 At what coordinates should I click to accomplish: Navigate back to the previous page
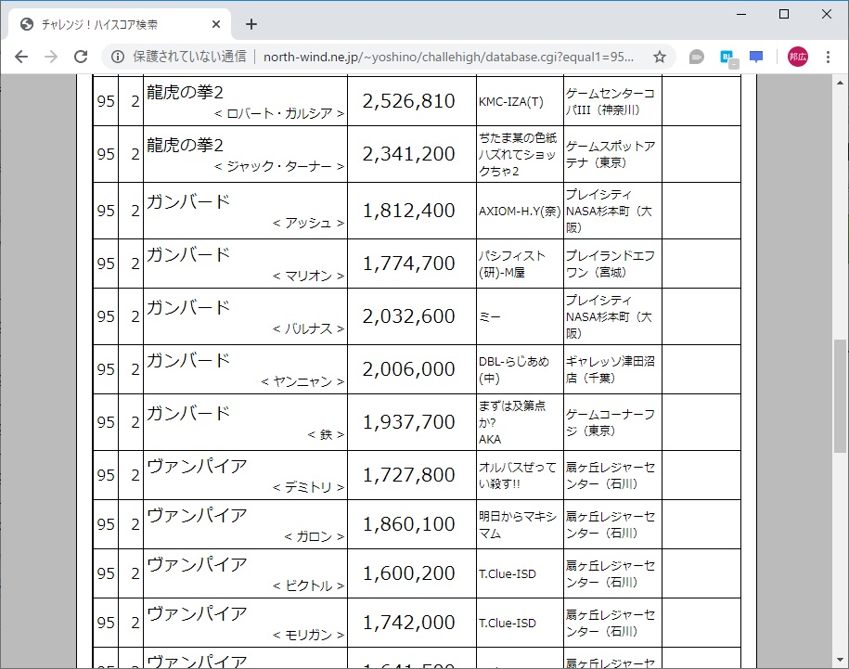tap(20, 56)
